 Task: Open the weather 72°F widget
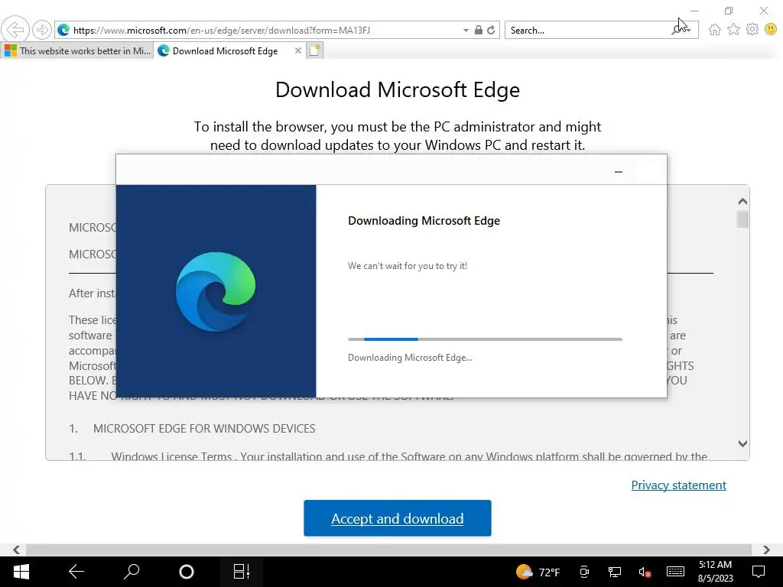click(x=538, y=572)
